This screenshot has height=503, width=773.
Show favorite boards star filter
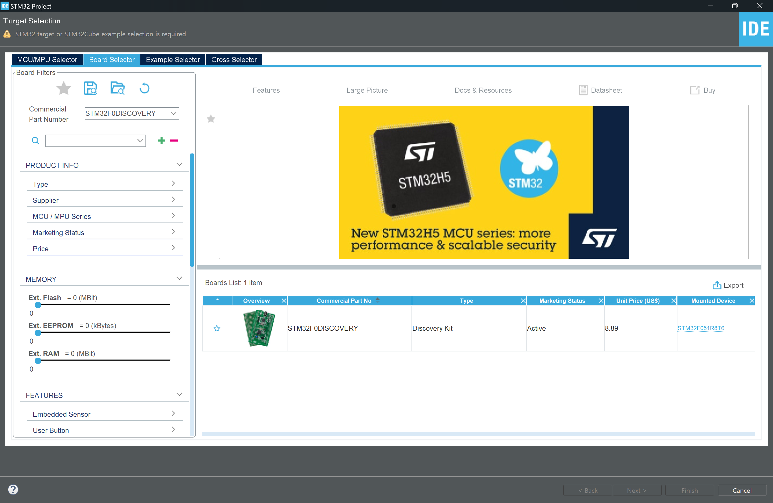pos(64,88)
